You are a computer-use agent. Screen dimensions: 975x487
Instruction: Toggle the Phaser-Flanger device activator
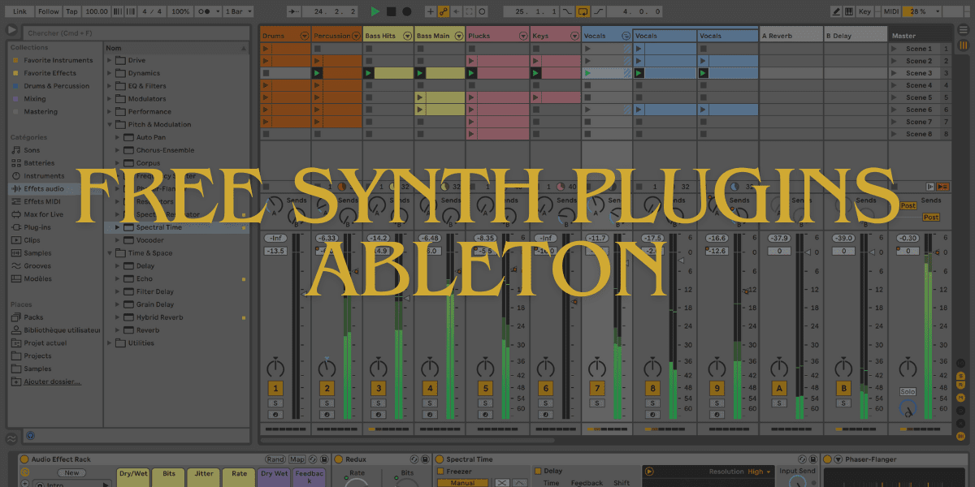828,459
